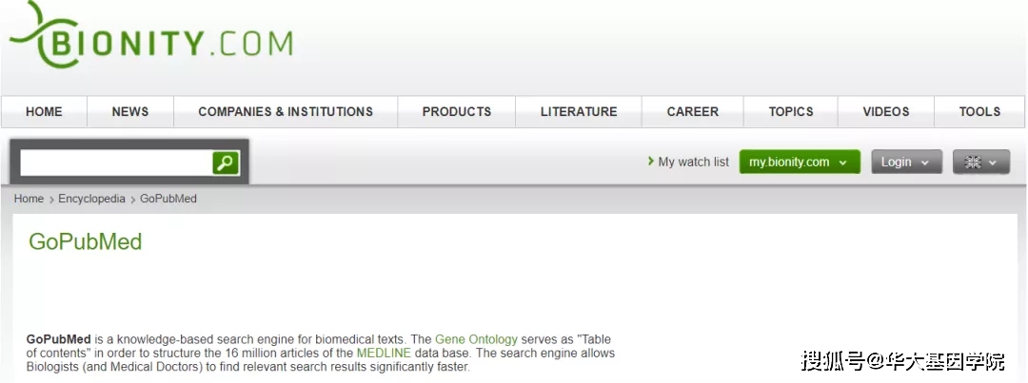The height and width of the screenshot is (383, 1028).
Task: Open the NEWS menu item
Action: (129, 112)
